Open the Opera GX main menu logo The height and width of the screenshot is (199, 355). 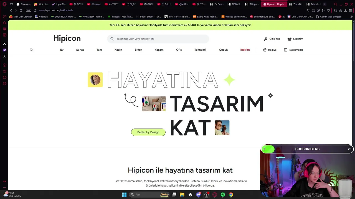pos(4,4)
